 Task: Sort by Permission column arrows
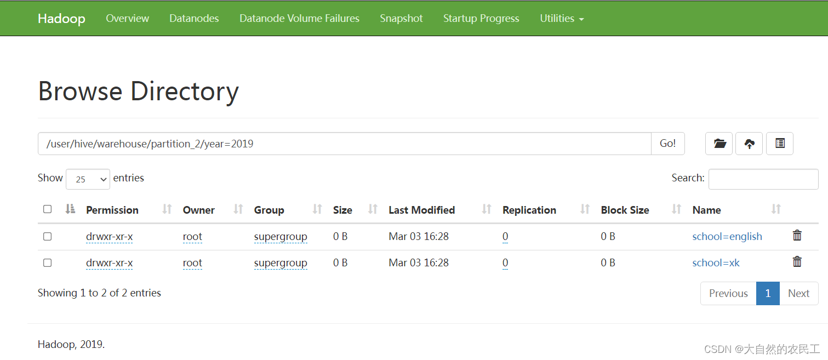[167, 209]
